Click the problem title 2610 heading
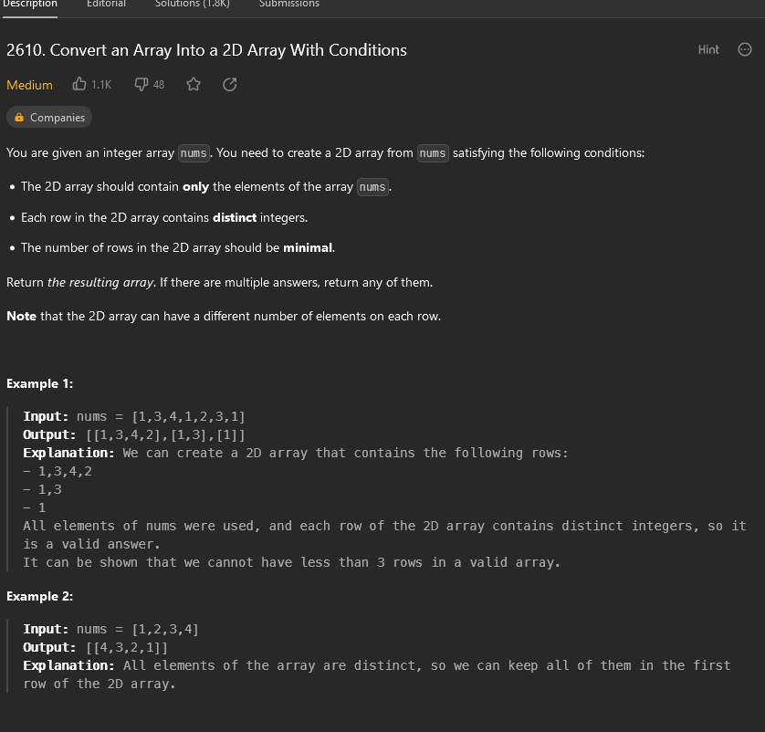The height and width of the screenshot is (732, 765). [206, 50]
